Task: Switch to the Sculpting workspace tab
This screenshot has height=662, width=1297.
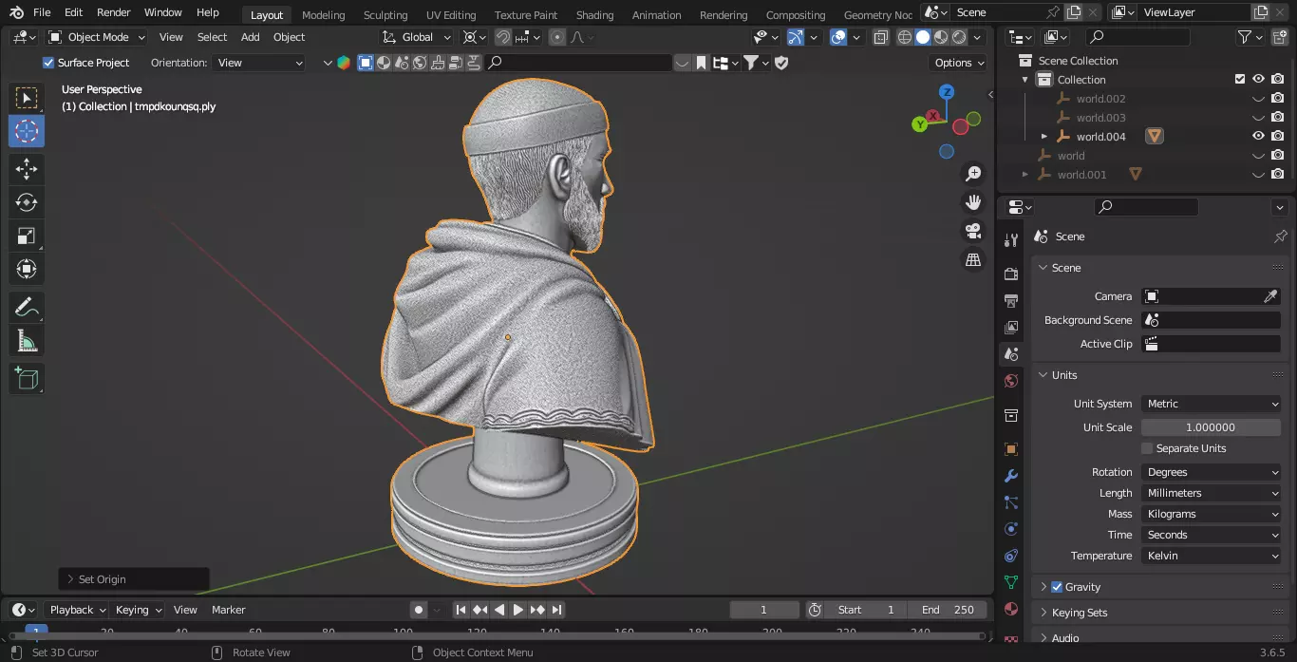Action: pos(385,14)
